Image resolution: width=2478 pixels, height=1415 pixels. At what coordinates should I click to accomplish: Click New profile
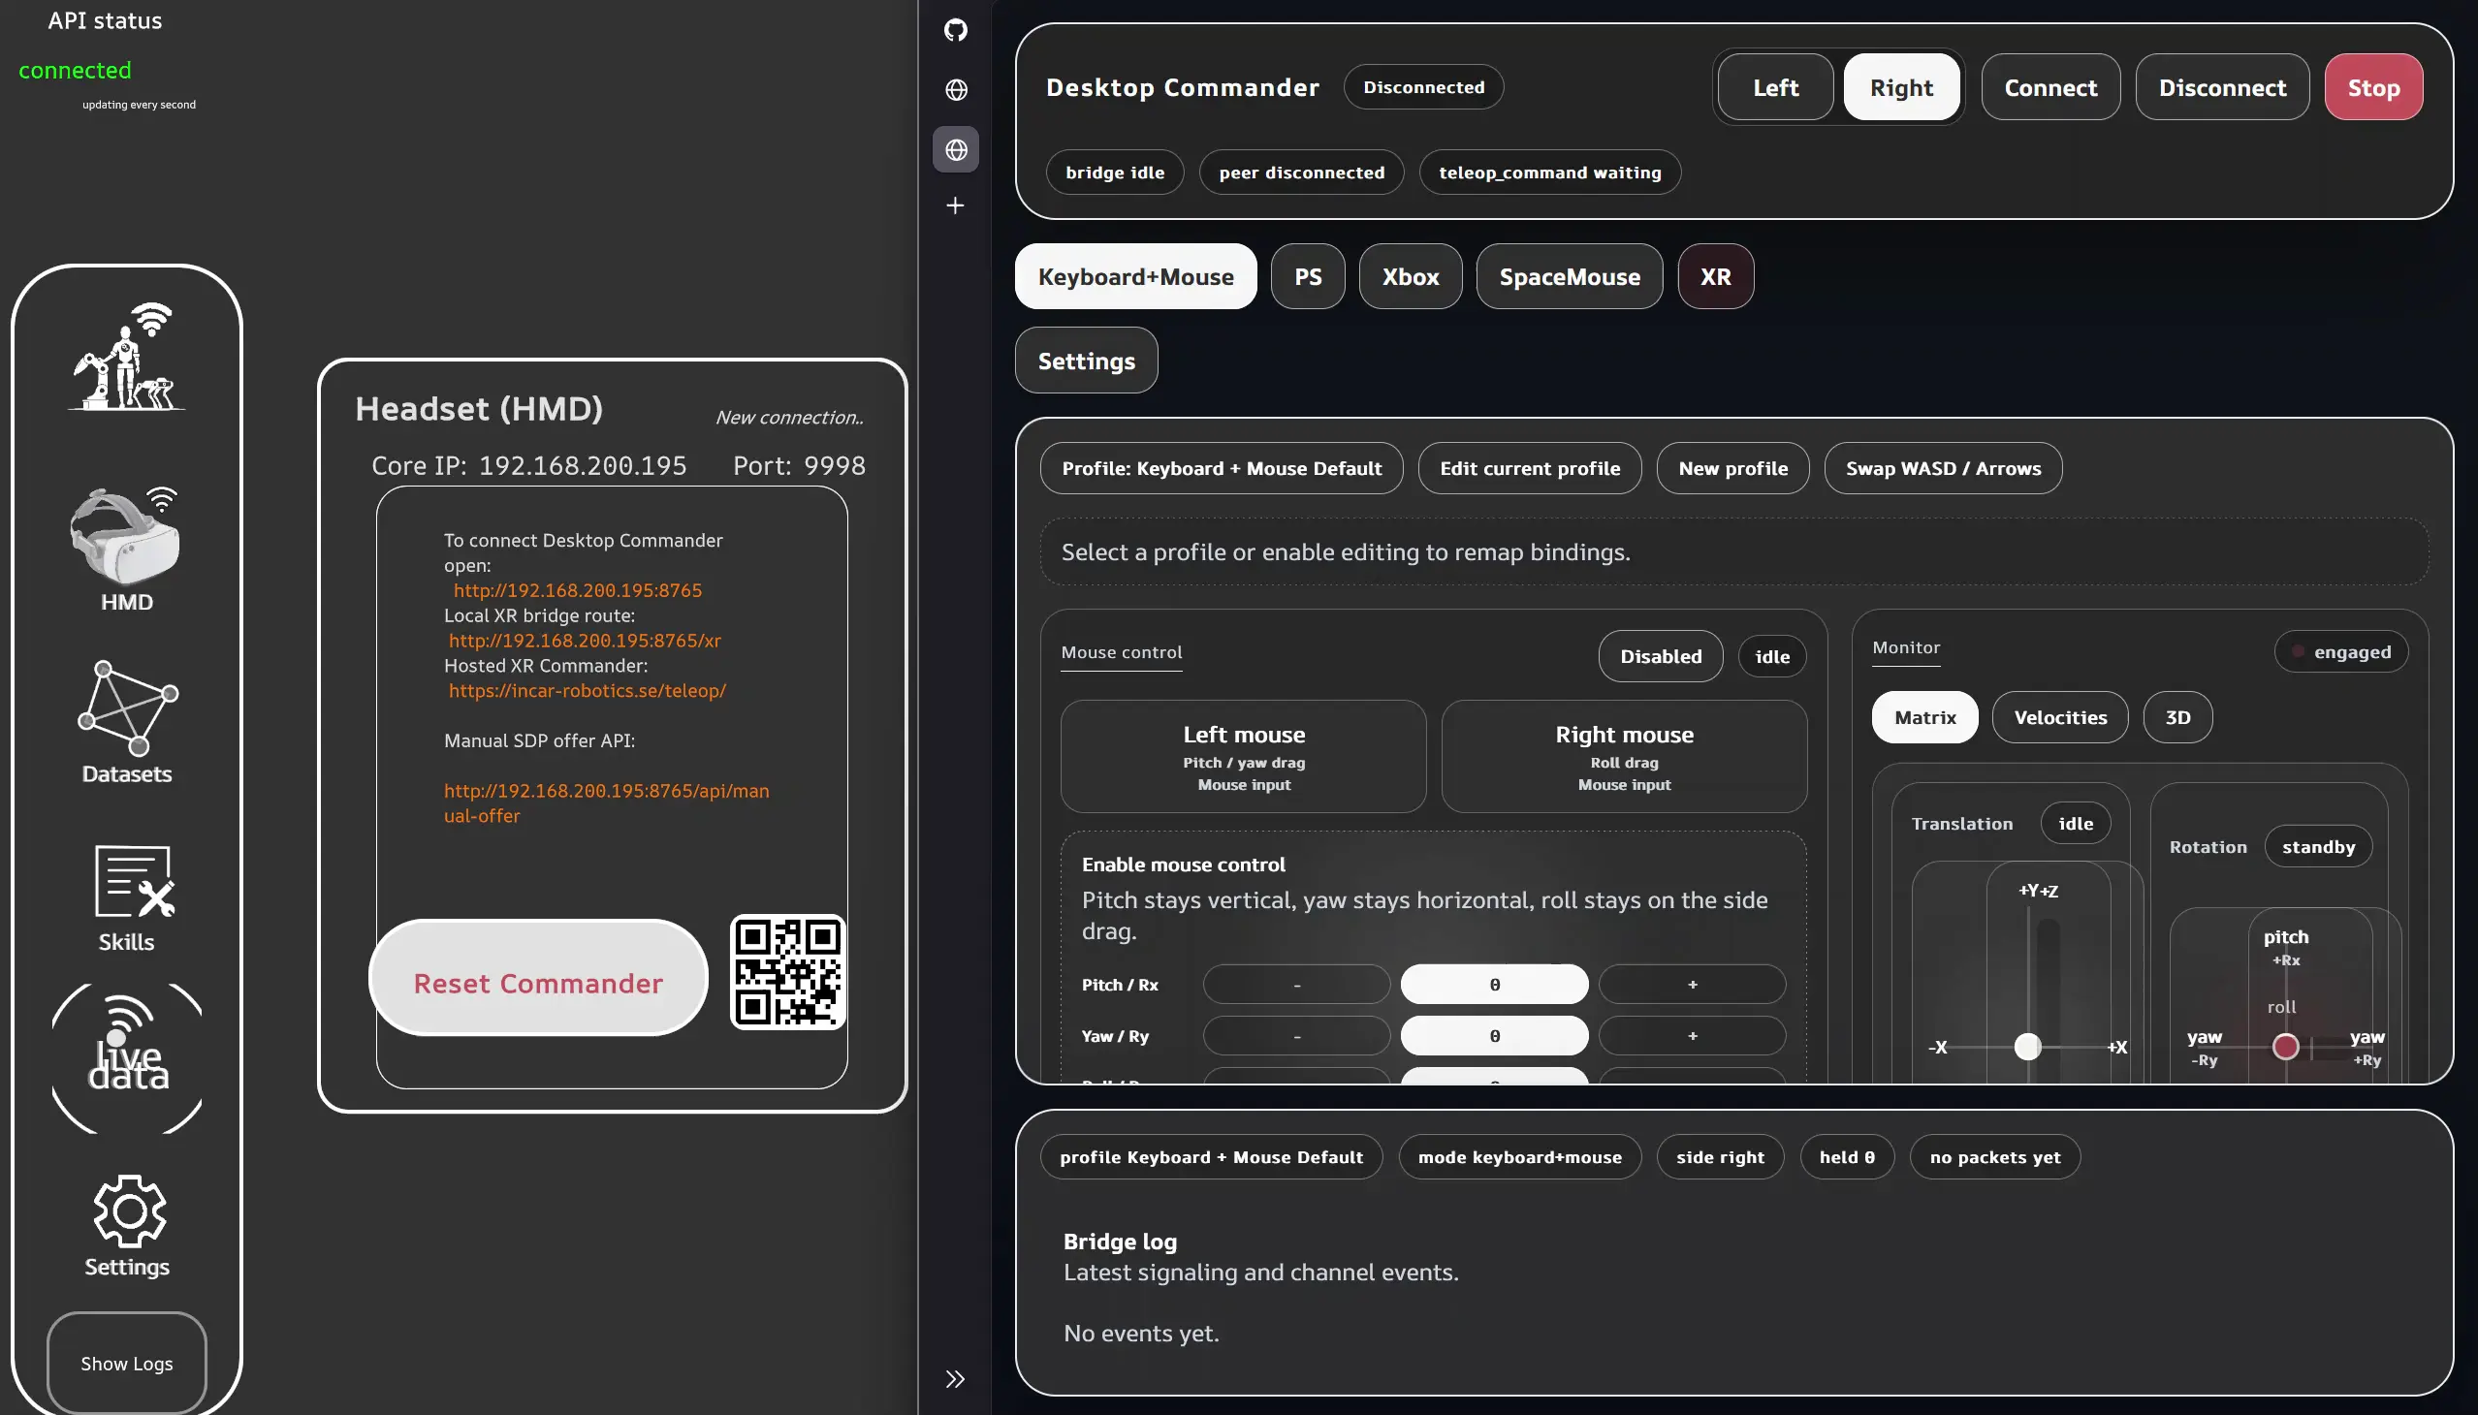(1732, 468)
